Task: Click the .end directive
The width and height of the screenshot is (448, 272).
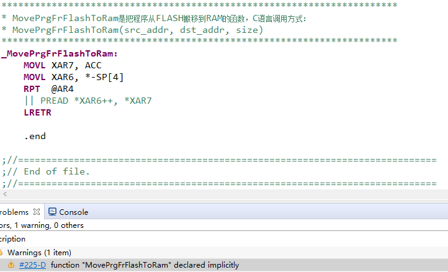Action: click(35, 136)
